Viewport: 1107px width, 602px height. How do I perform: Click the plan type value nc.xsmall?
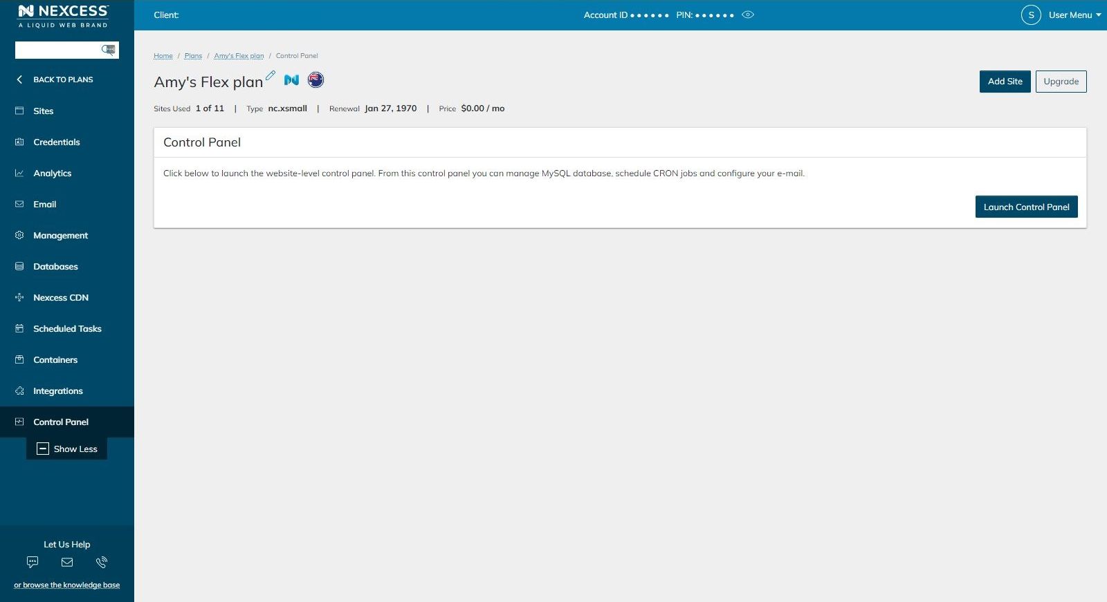(x=288, y=109)
